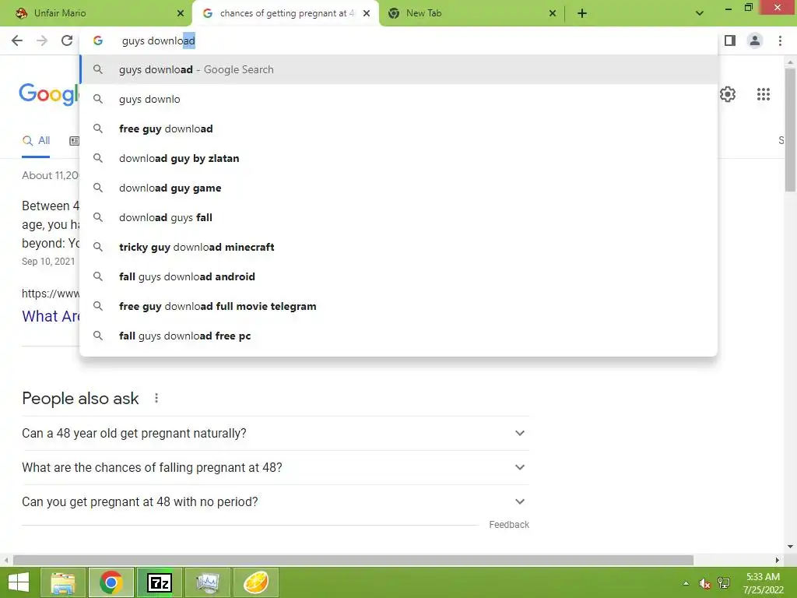The image size is (797, 598).
Task: Open Google quick settings gear icon
Action: 728,94
